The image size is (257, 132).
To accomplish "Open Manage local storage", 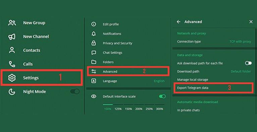I will point(193,80).
